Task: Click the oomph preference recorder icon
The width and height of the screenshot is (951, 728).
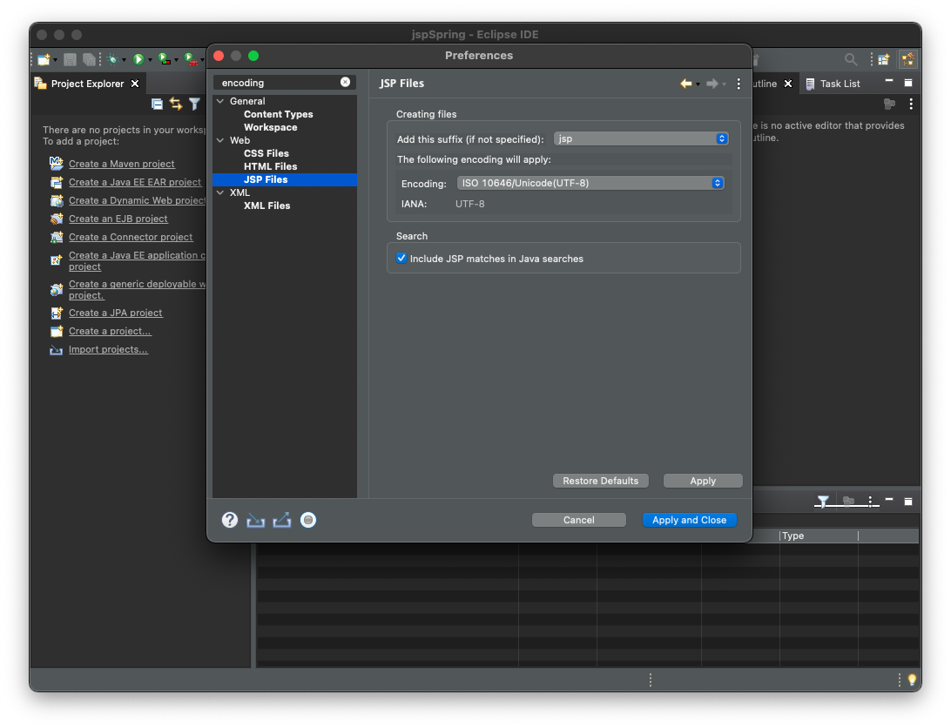Action: (308, 520)
